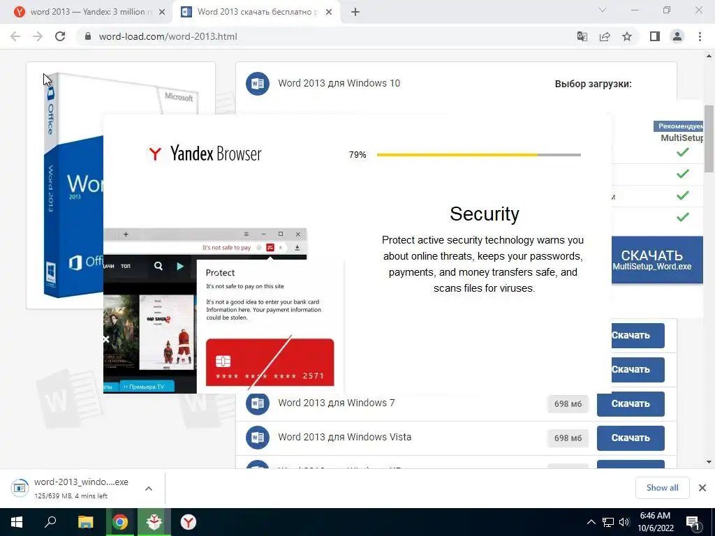This screenshot has width=715, height=536.
Task: Open network settings tray icon
Action: [x=608, y=522]
